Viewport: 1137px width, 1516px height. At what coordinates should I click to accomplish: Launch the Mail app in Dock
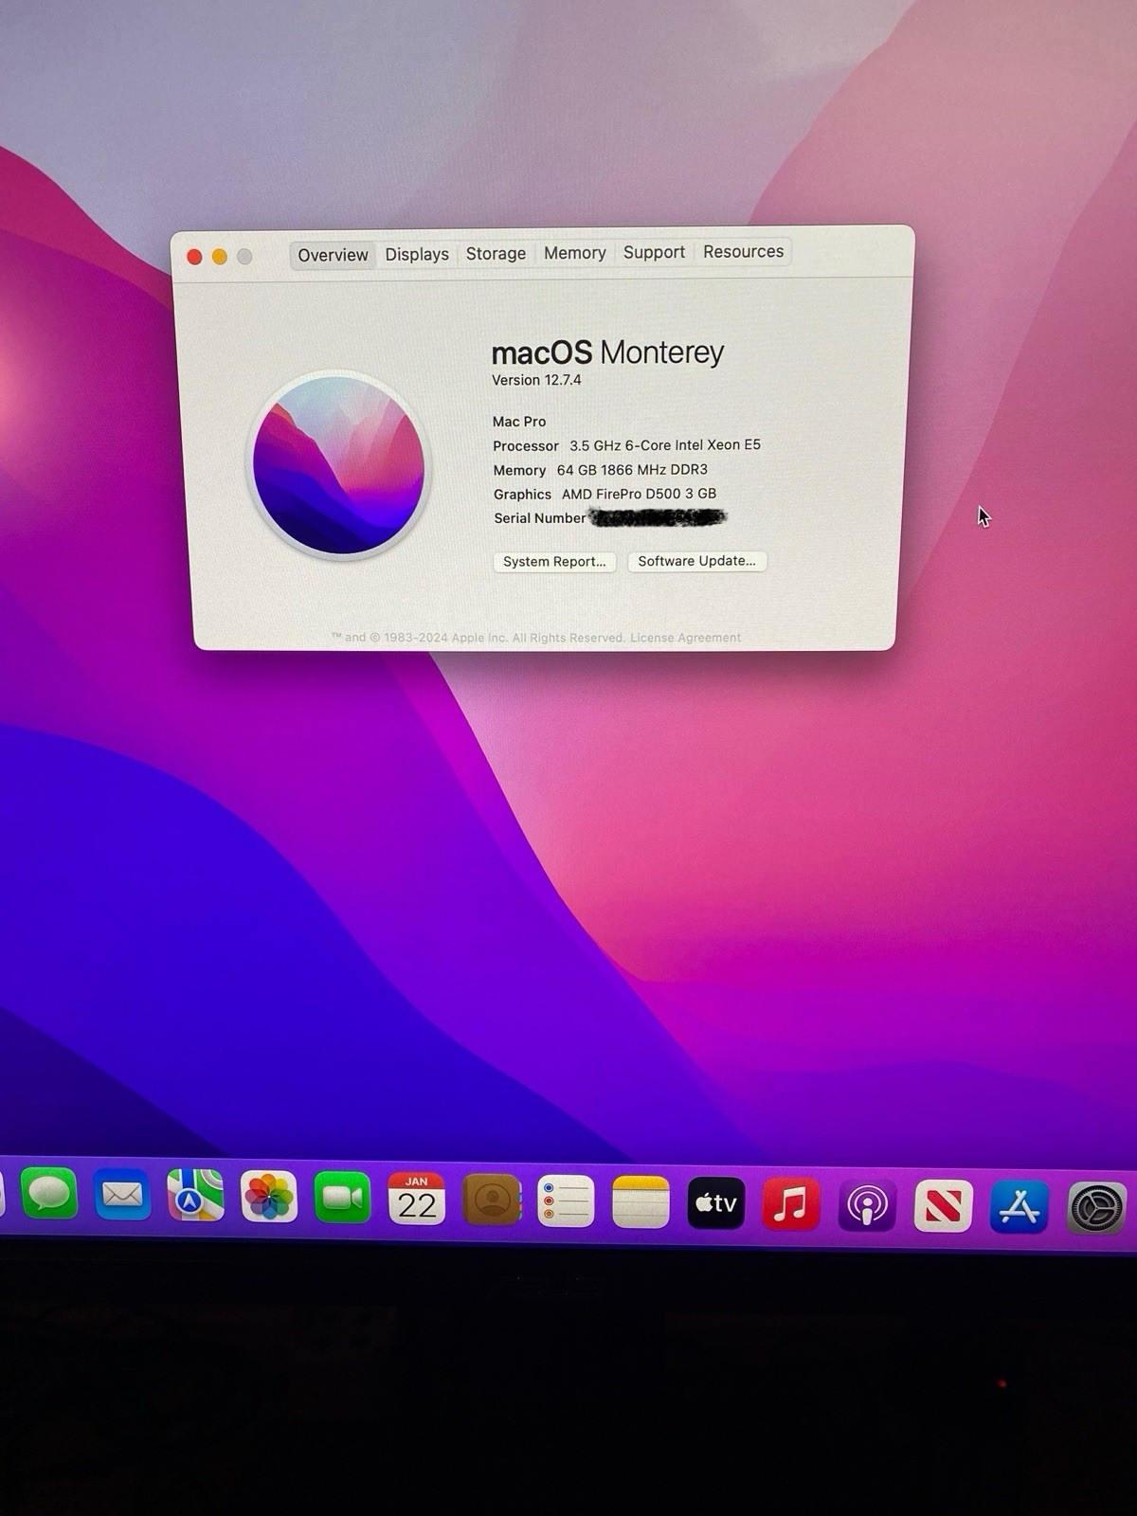click(x=122, y=1196)
